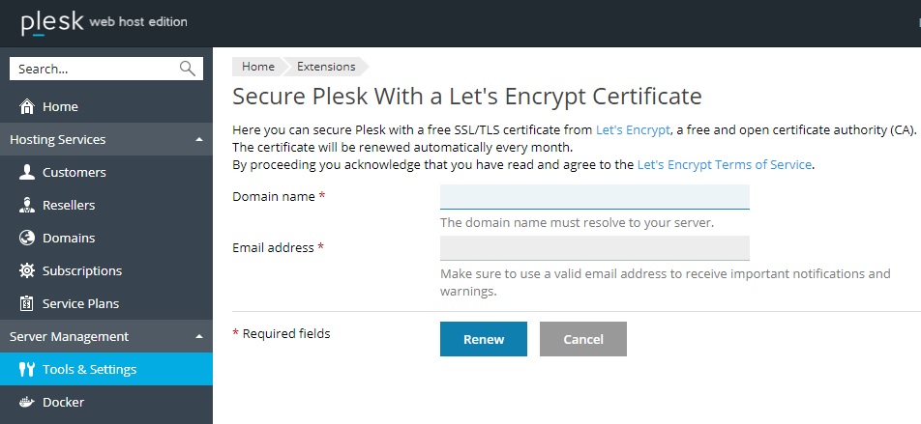The image size is (921, 424).
Task: Click the Cancel button
Action: point(583,339)
